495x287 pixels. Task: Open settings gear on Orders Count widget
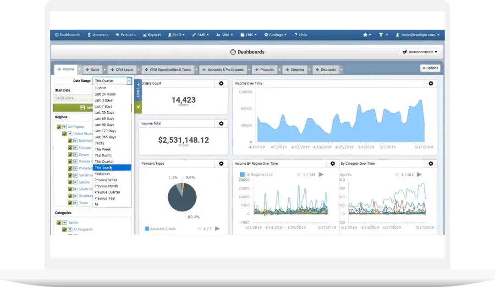221,84
